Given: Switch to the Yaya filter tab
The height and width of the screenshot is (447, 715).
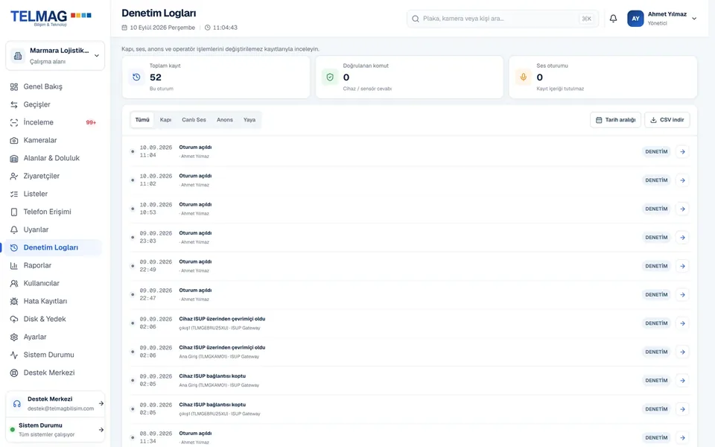Looking at the screenshot, I should 250,120.
